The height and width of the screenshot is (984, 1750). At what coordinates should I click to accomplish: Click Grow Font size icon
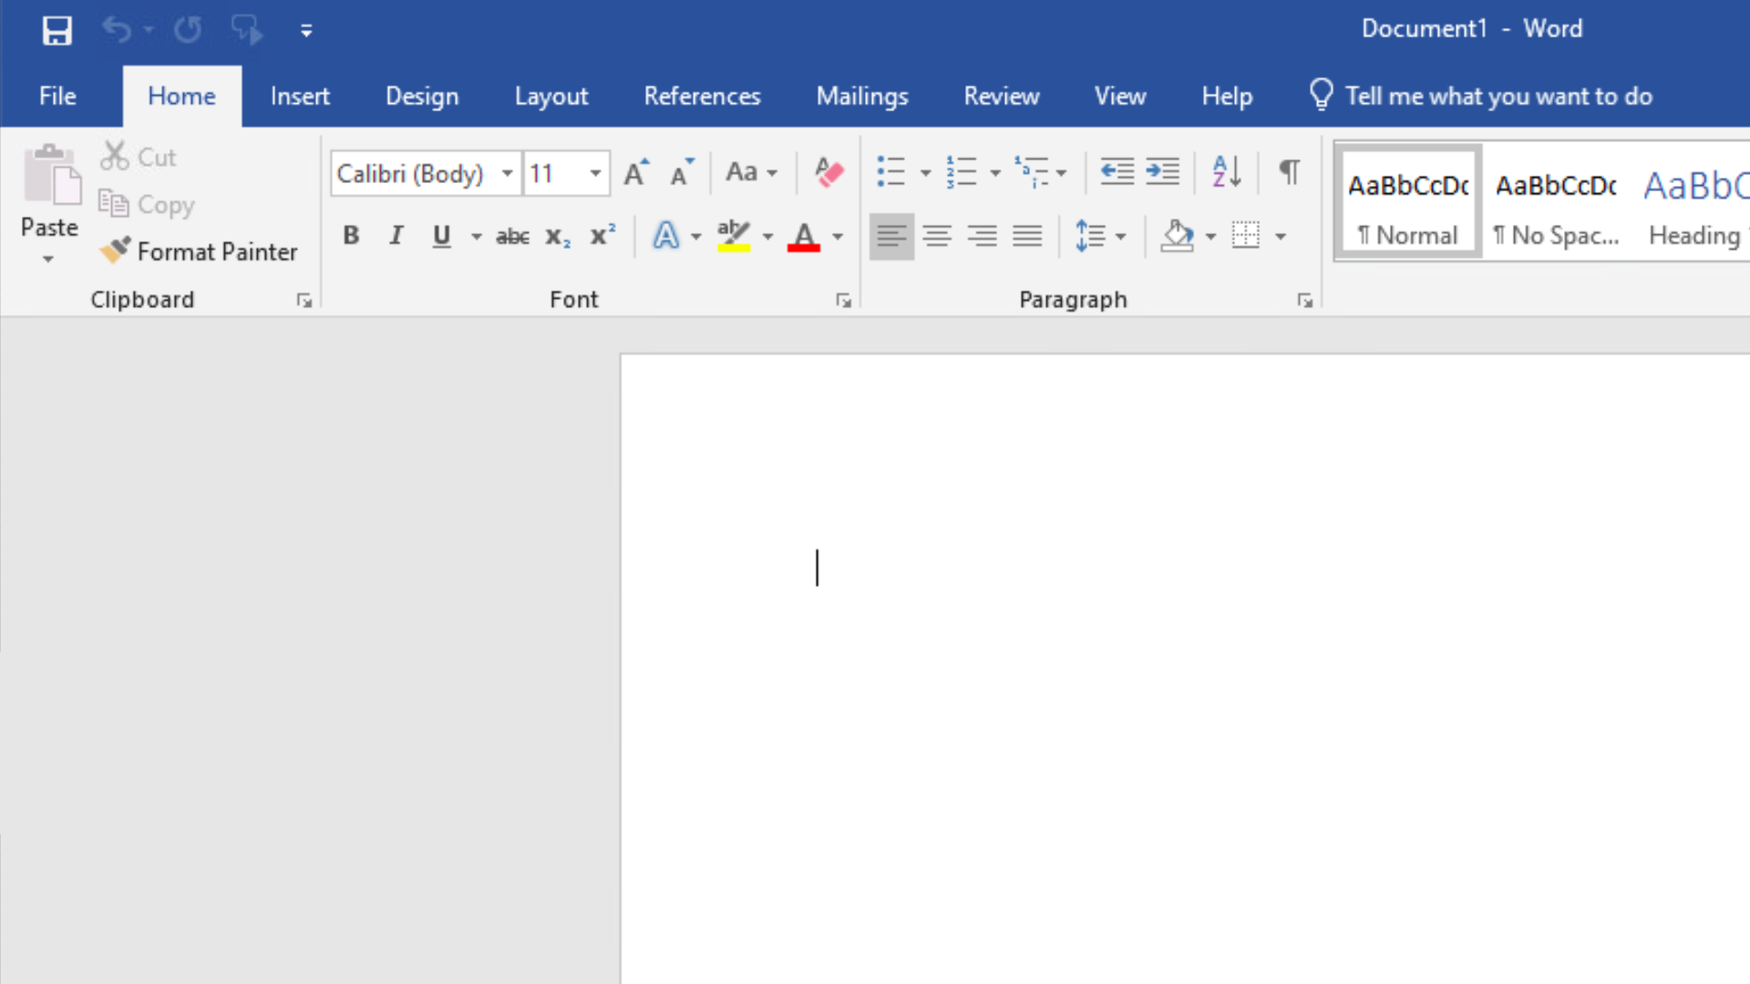pos(636,172)
